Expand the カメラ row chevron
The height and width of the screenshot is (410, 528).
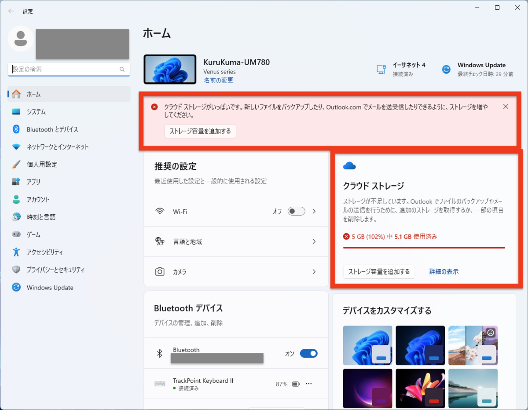click(x=314, y=272)
